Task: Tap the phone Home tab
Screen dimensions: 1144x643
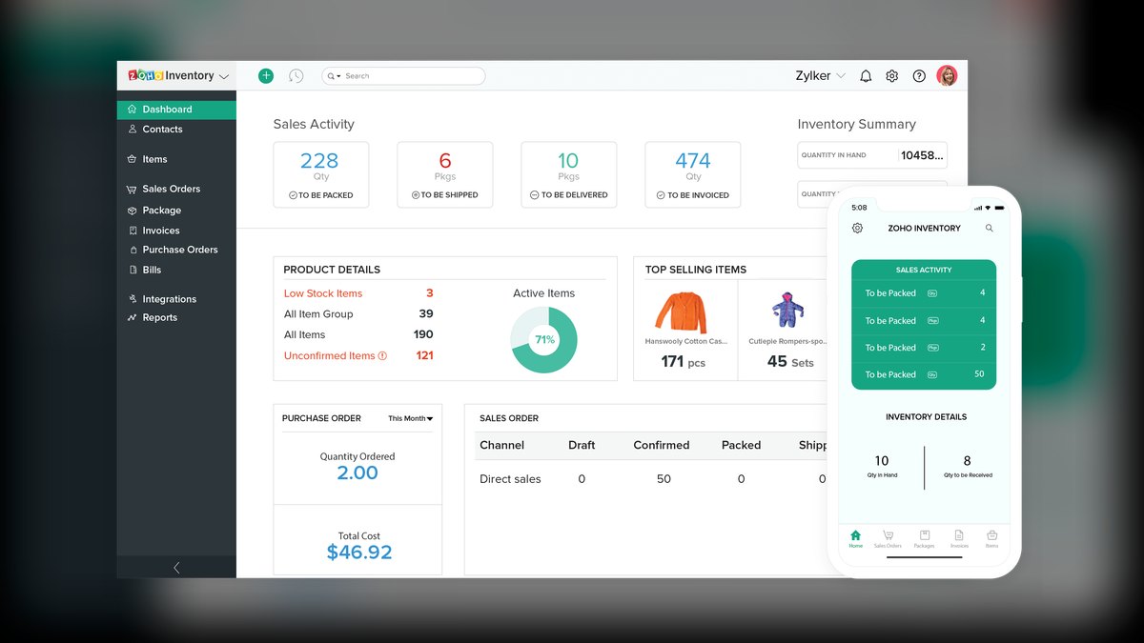Action: [855, 538]
